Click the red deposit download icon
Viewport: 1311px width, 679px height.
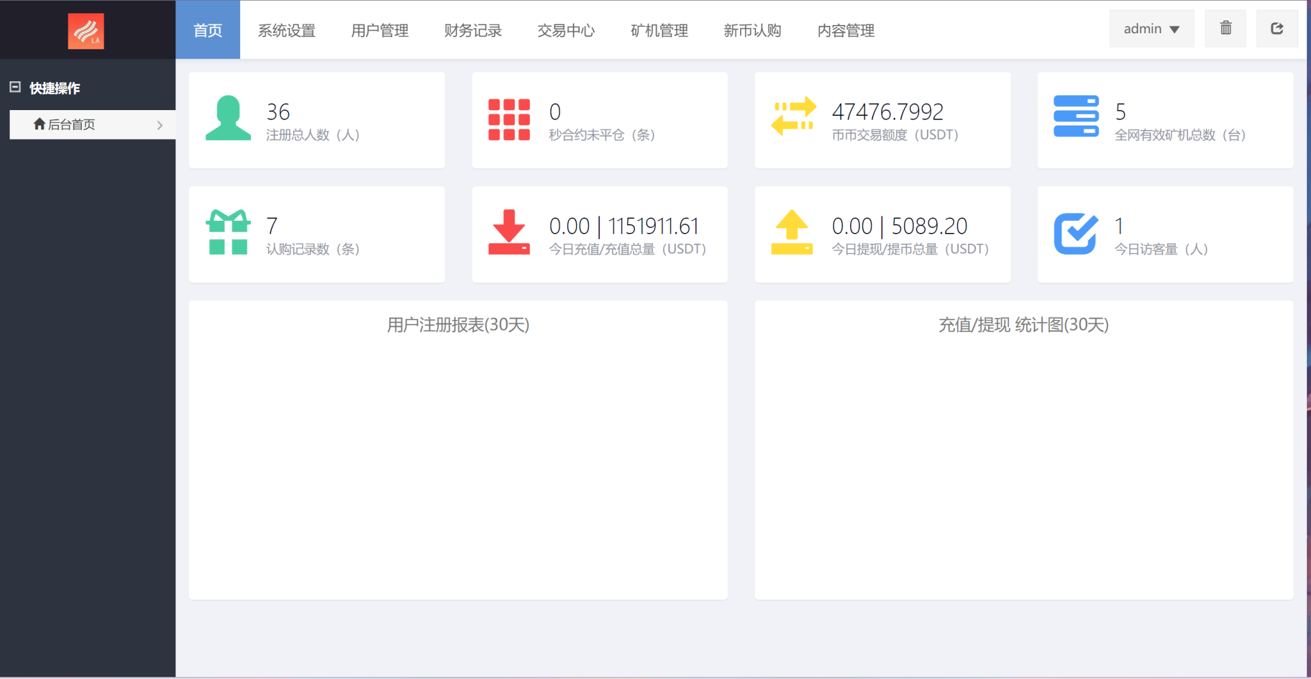509,232
